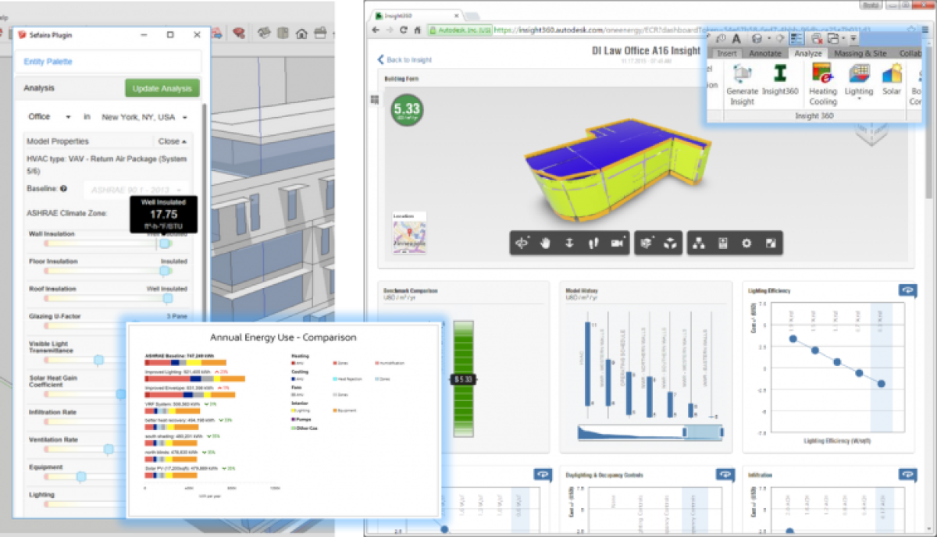937x537 pixels.
Task: Click the Location map thumbnail
Action: pyautogui.click(x=410, y=236)
